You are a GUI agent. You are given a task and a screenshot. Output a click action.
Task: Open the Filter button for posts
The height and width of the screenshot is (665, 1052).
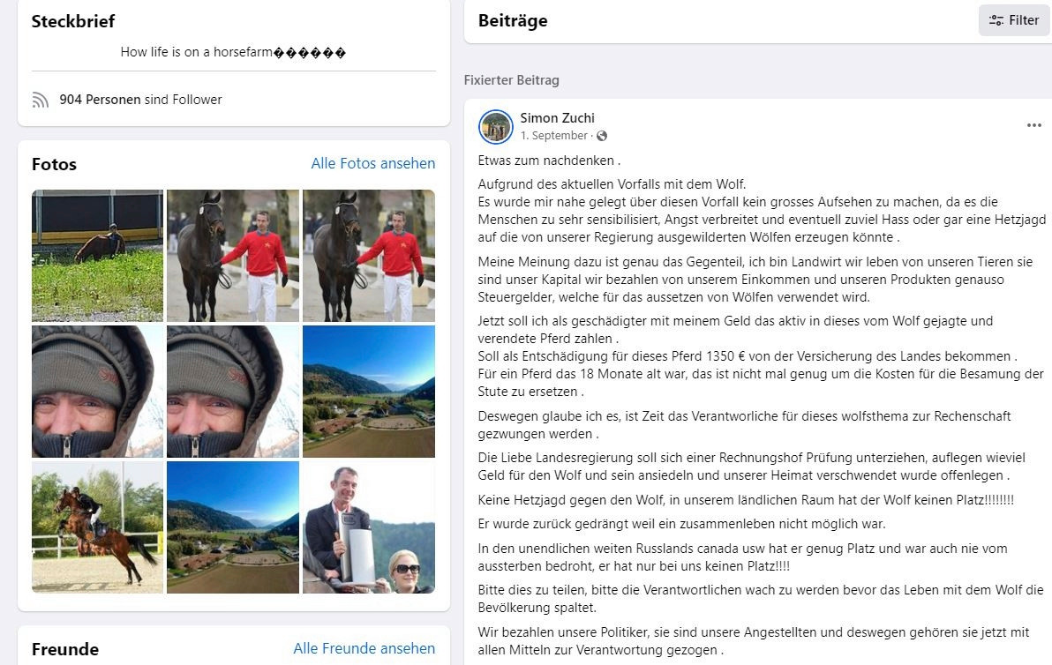click(x=1014, y=20)
